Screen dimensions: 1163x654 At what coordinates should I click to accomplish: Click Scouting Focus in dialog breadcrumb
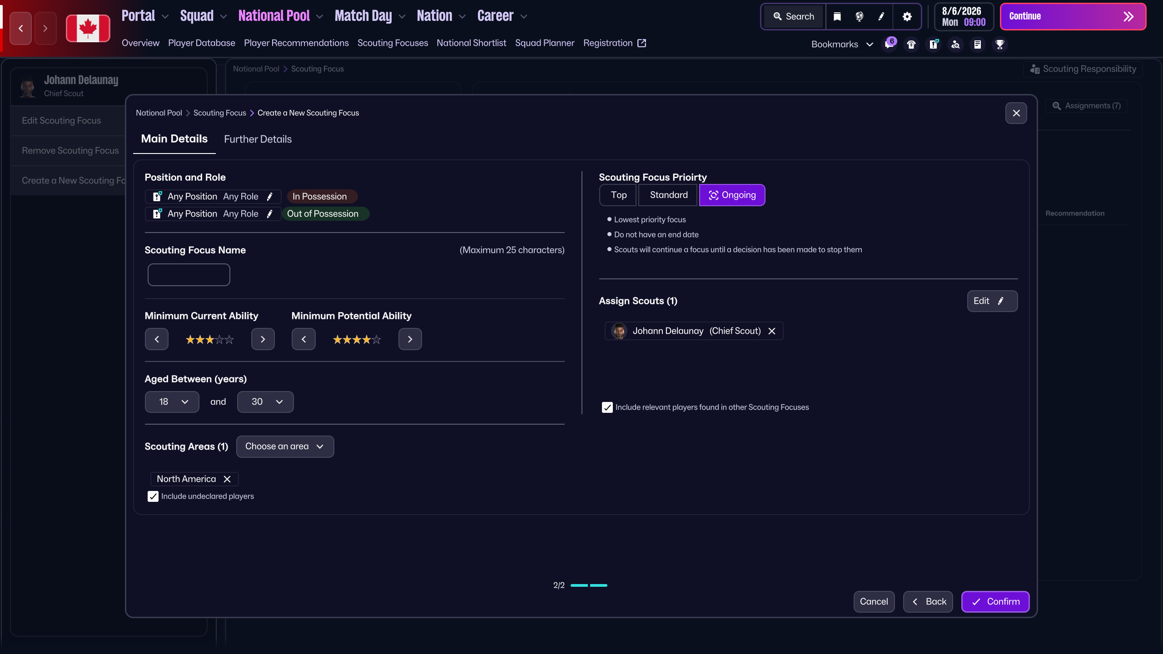219,113
